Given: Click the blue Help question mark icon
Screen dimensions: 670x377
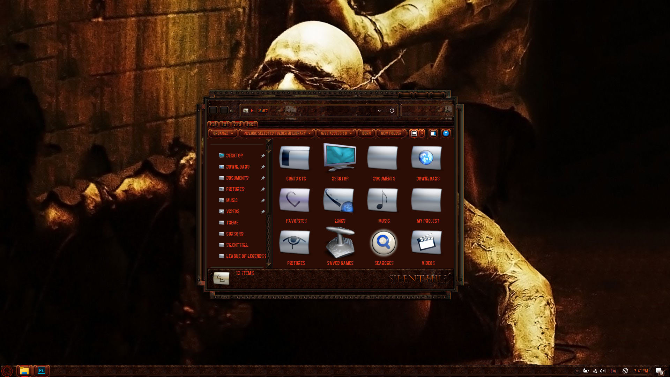Looking at the screenshot, I should (446, 133).
